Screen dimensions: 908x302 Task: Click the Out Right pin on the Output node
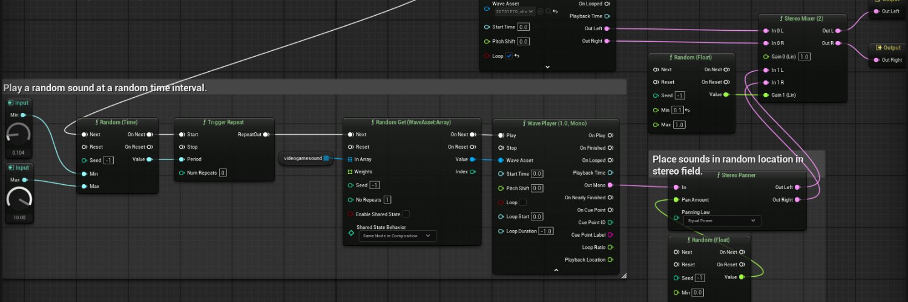[x=876, y=60]
